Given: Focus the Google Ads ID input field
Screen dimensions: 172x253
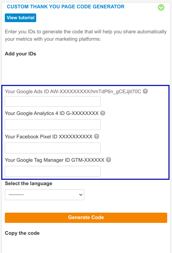Looking at the screenshot, I should click(x=53, y=101).
